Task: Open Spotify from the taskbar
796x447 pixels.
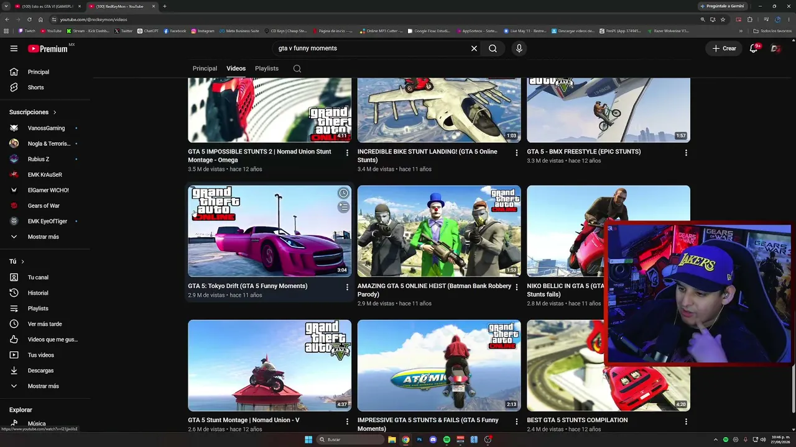Action: pyautogui.click(x=447, y=440)
